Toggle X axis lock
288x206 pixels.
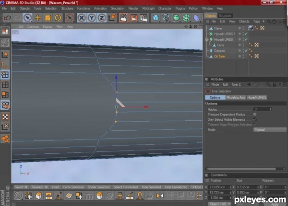coord(82,18)
